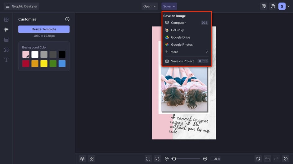Select the black background color
The width and height of the screenshot is (293, 164).
click(62, 54)
